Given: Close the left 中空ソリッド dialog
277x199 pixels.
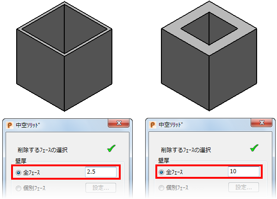Looking at the screenshot, I should tap(119, 123).
